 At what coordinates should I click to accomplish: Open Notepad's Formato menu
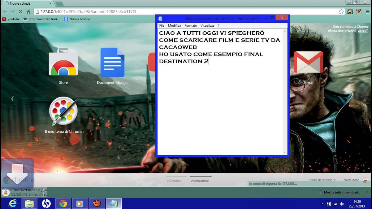pyautogui.click(x=191, y=26)
